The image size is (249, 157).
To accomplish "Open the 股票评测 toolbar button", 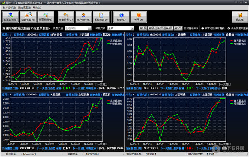I will tap(11, 17).
